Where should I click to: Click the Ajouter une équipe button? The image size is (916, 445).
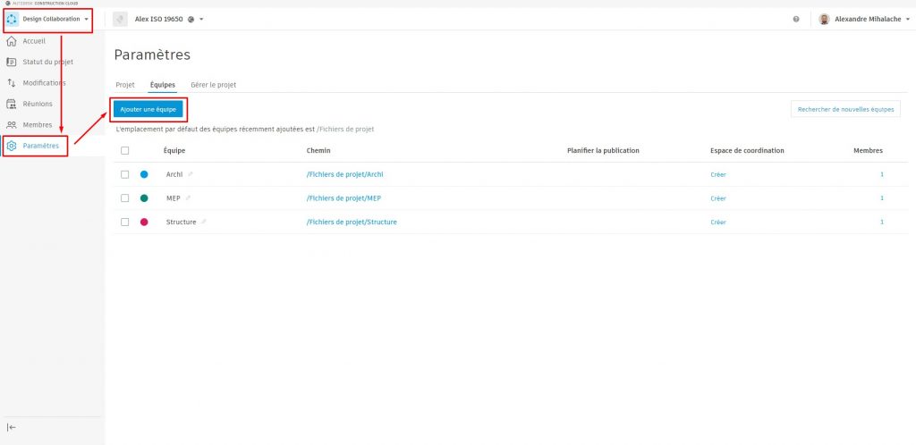(x=148, y=109)
